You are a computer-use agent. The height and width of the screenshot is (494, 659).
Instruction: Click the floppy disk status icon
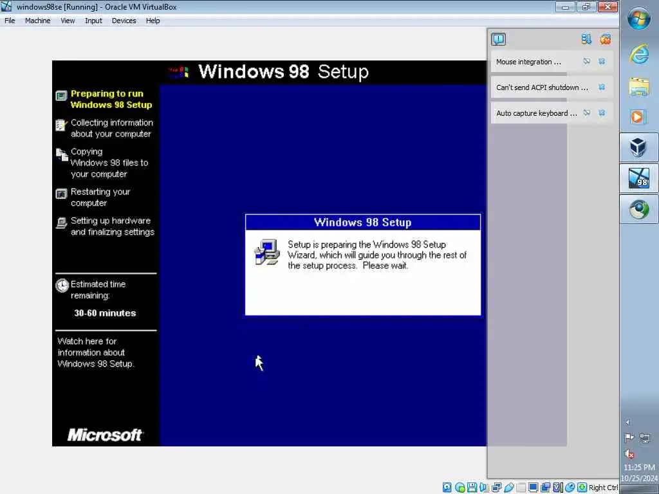(x=472, y=488)
